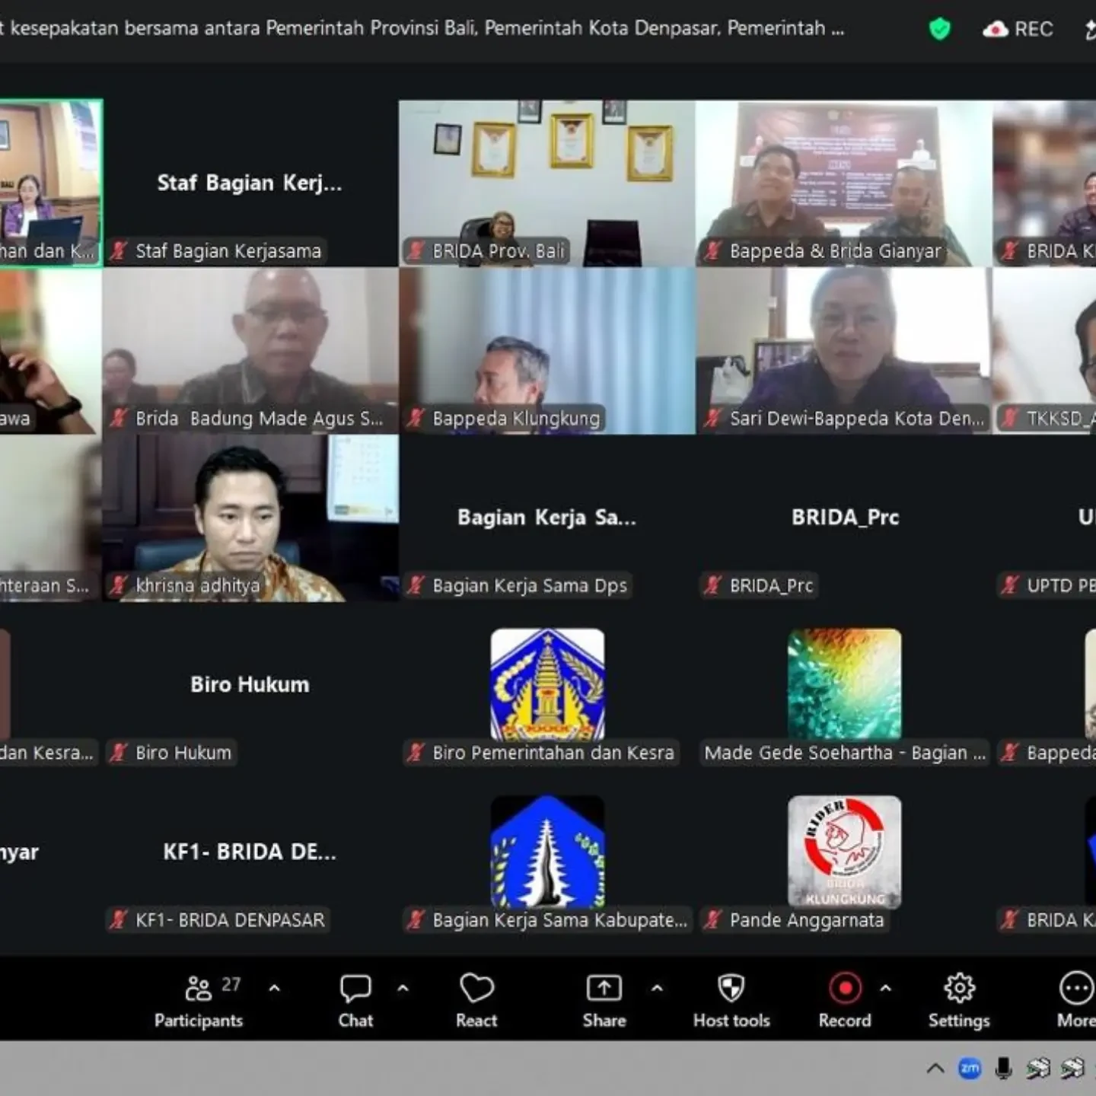
Task: Click Biro Pemerintahan dan Kesra emblem avatar
Action: (548, 684)
